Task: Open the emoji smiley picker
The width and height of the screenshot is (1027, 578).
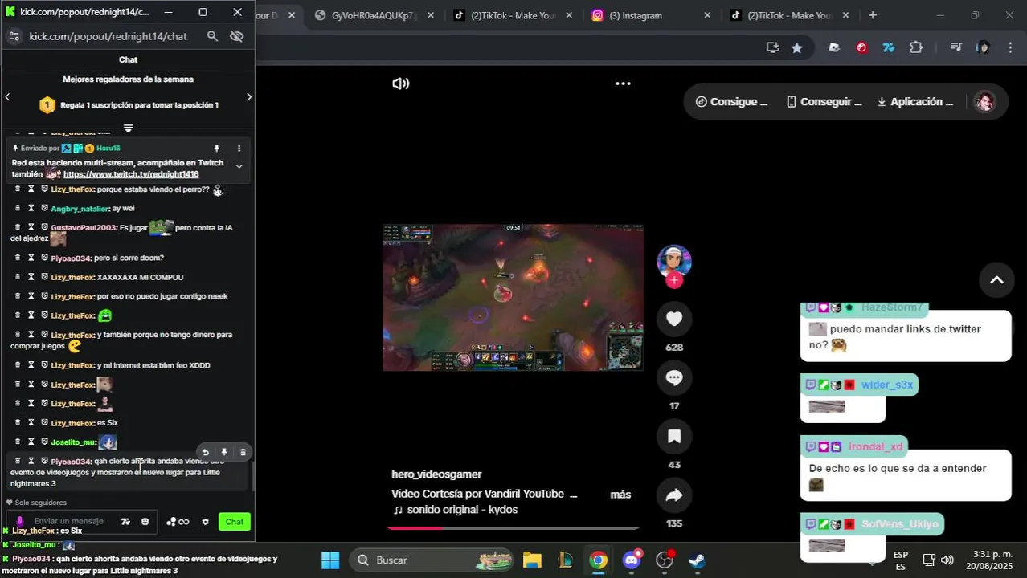Action: [x=145, y=522]
